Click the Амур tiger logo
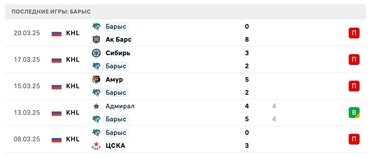 pos(97,80)
